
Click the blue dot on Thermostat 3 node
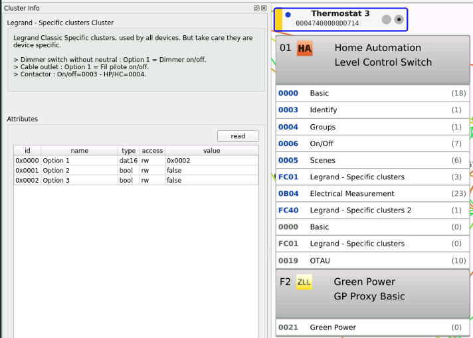point(288,15)
